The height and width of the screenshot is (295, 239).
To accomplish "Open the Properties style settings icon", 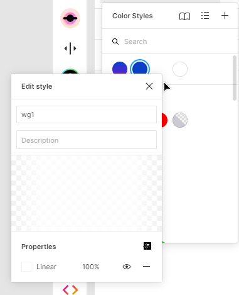I will pyautogui.click(x=147, y=246).
